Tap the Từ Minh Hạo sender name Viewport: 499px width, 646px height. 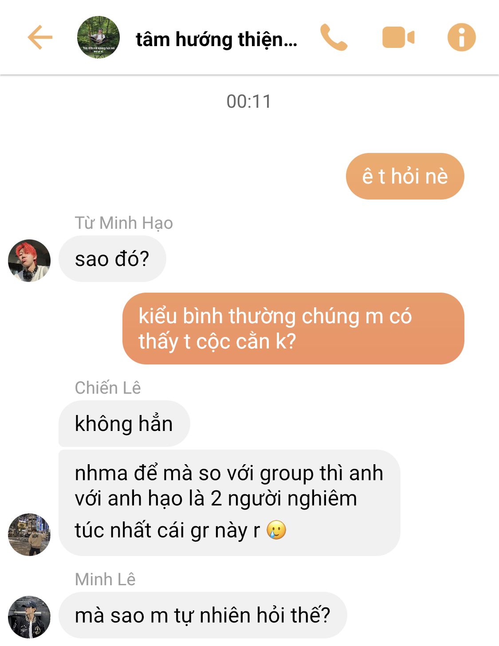point(124,223)
